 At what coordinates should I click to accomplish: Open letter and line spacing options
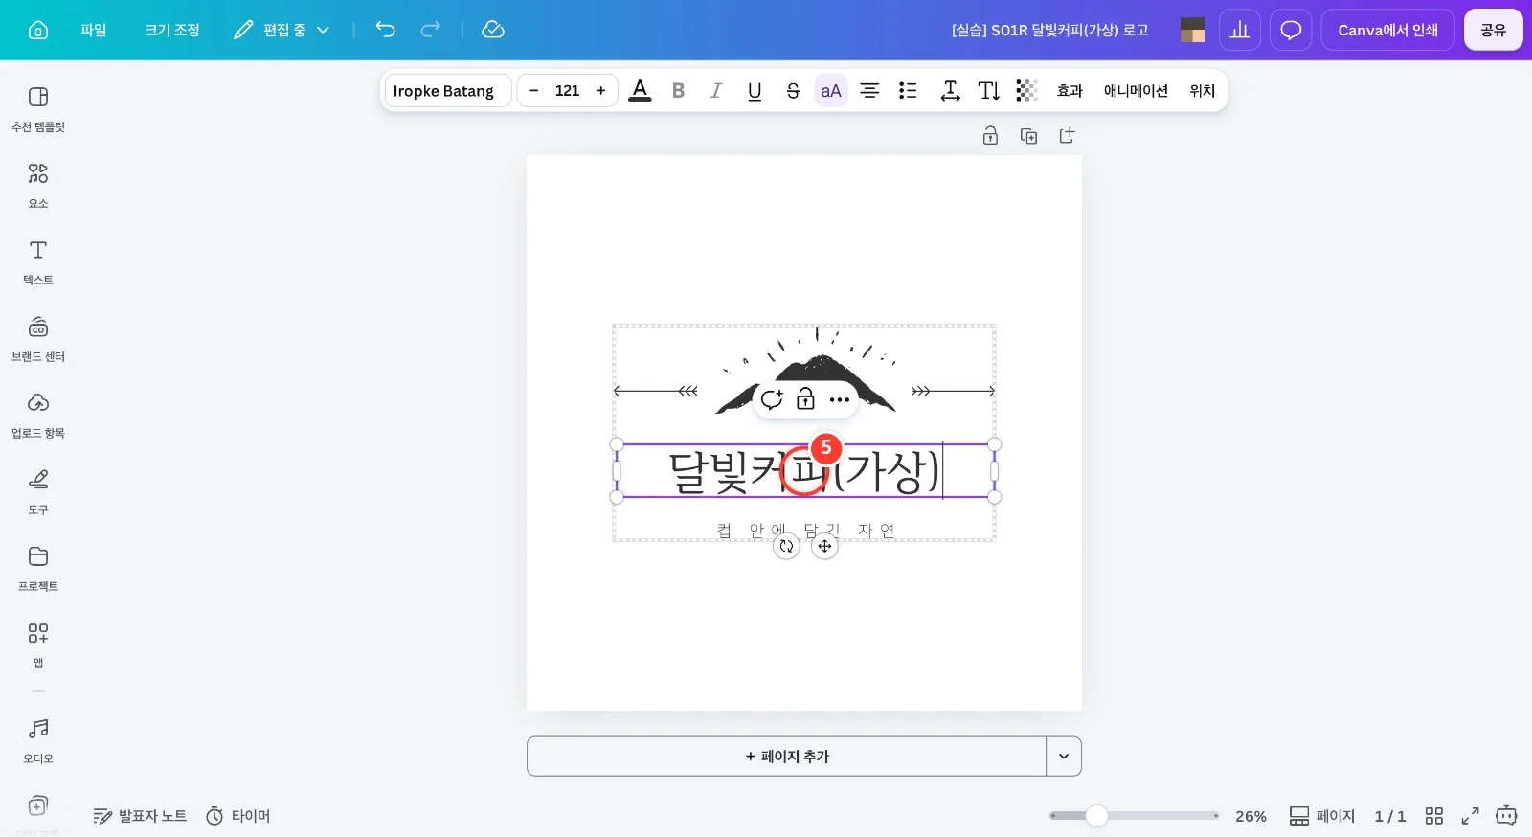[x=950, y=91]
